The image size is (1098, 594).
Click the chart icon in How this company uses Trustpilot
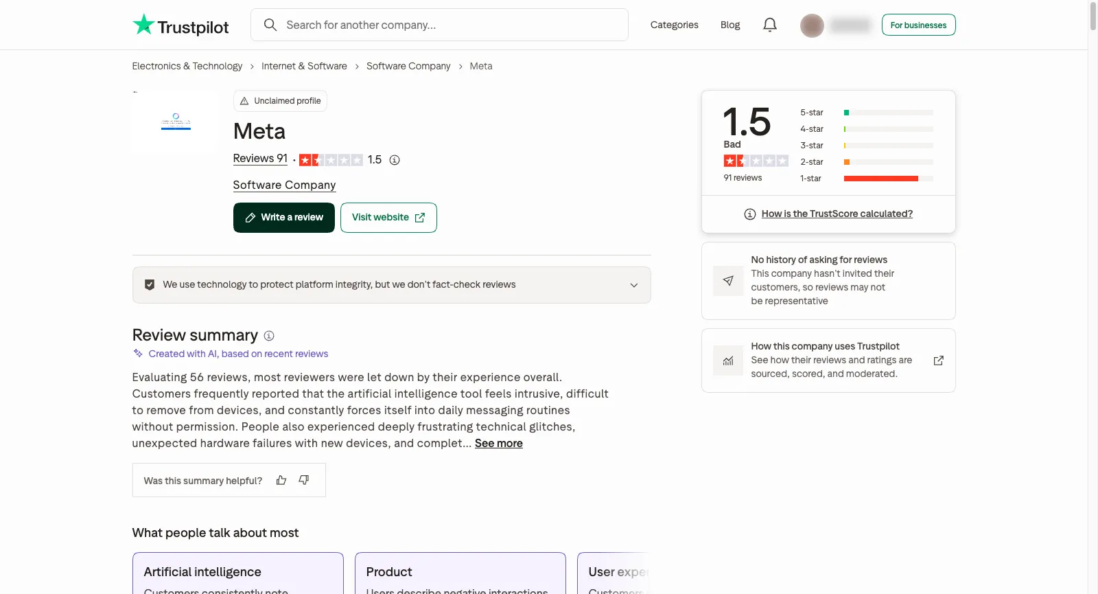[728, 361]
